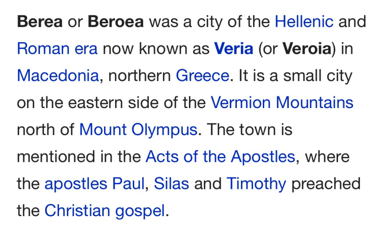This screenshot has width=390, height=231.
Task: Click the Timothy link
Action: coord(256,184)
